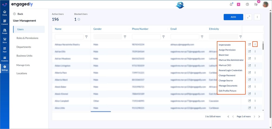Image resolution: width=272 pixels, height=129 pixels.
Task: Open the Ethnicity filter dropdown field
Action: click(x=224, y=37)
